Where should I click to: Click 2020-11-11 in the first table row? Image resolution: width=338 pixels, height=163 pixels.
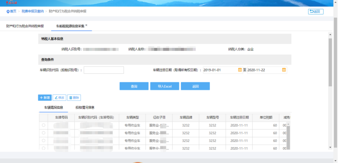[x=239, y=125]
